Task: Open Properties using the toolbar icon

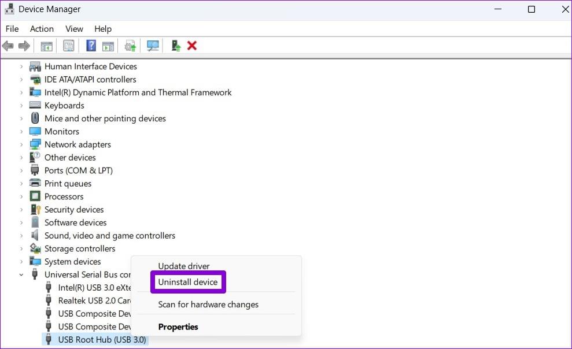Action: pos(69,46)
